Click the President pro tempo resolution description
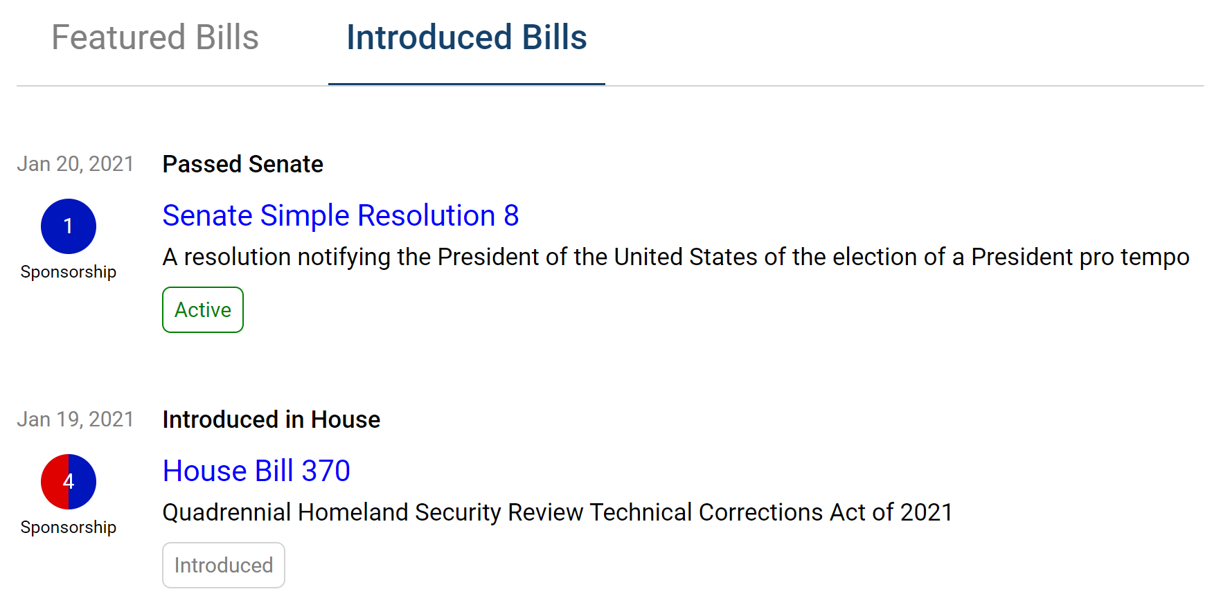 (675, 257)
